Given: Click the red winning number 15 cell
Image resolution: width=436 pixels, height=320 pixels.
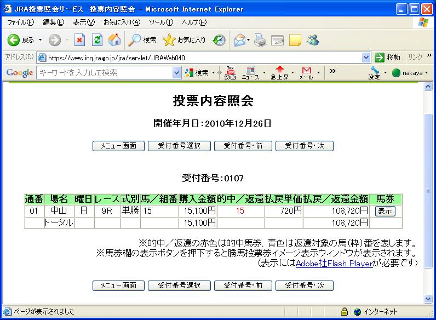Looking at the screenshot, I should click(240, 211).
